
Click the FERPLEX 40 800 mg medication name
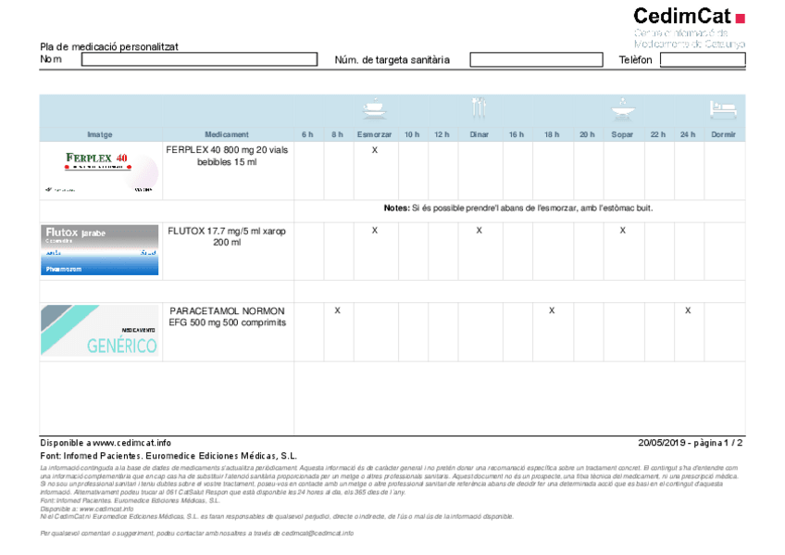227,156
